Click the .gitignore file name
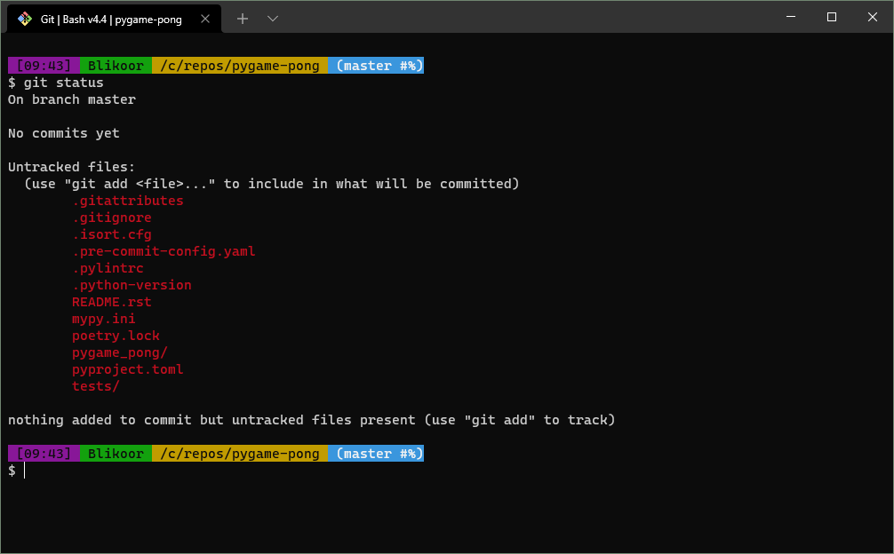Screen dimensions: 894x554 point(112,218)
